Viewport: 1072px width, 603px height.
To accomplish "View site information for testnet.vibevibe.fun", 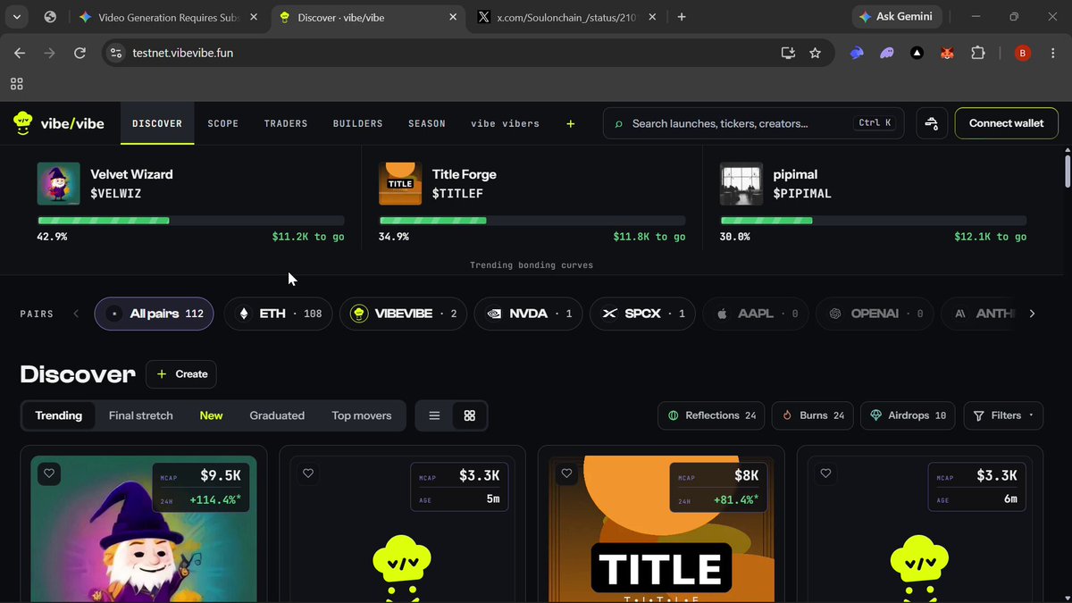I will tap(115, 53).
